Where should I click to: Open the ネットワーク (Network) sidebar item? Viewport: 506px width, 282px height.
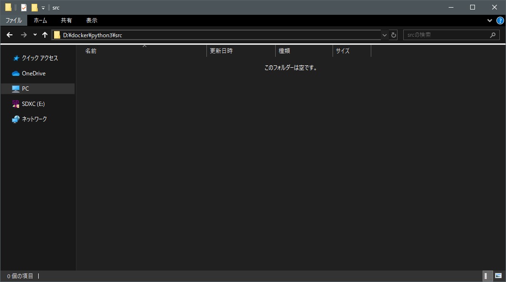coord(33,119)
